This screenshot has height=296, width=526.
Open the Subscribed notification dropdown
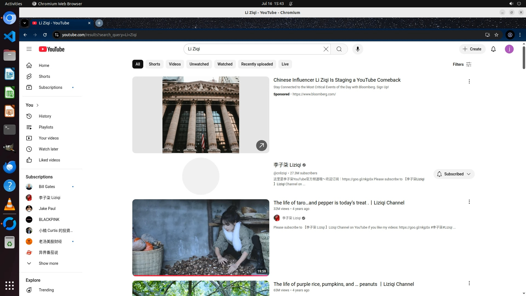[x=454, y=174]
